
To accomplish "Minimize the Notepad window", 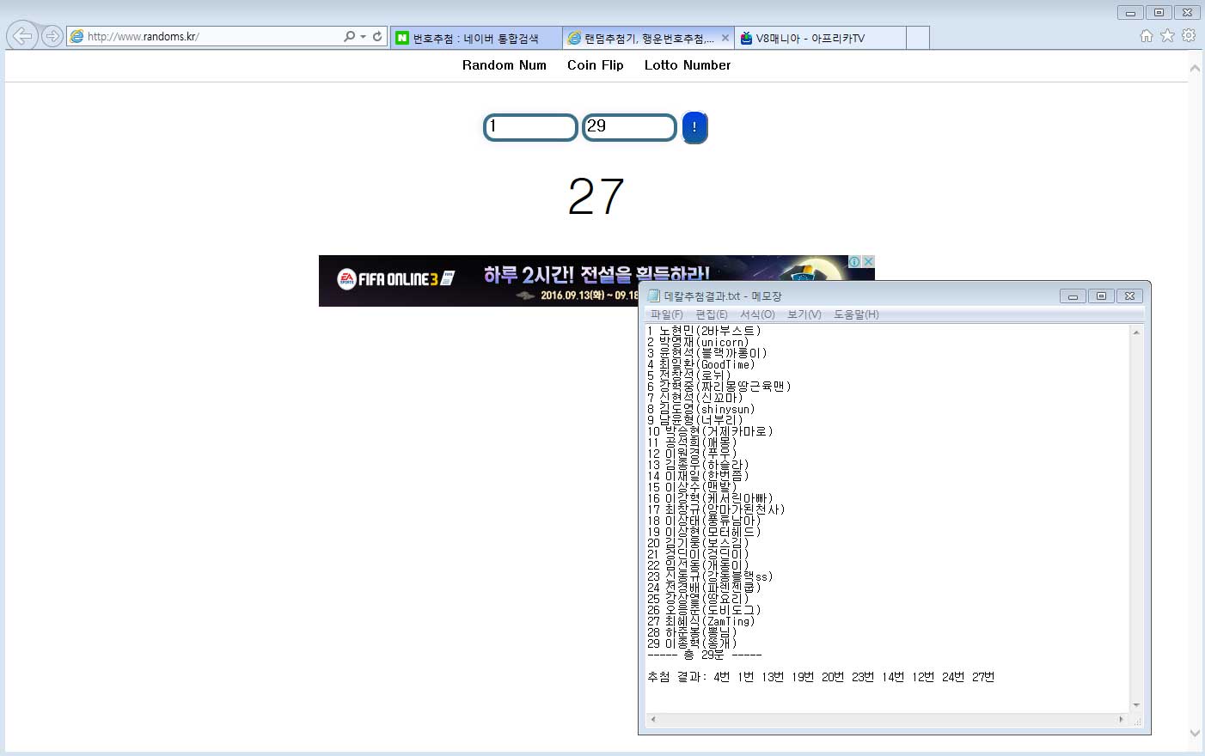I will point(1073,296).
